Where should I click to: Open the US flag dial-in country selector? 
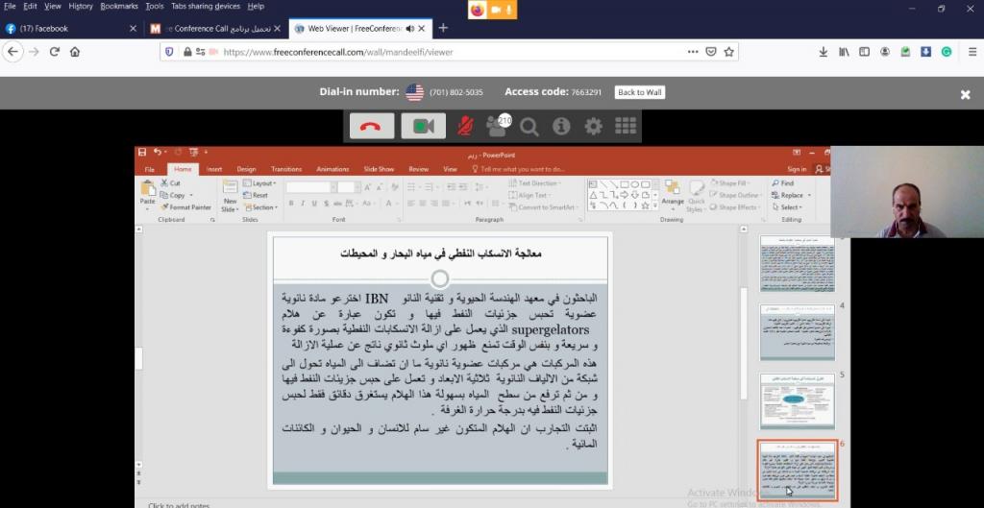(414, 92)
